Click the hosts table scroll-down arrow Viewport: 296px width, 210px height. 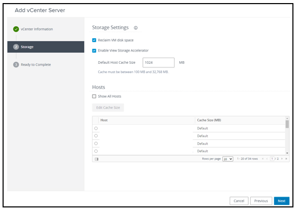click(287, 153)
